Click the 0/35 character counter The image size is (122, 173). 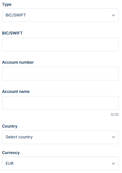[x=115, y=115]
